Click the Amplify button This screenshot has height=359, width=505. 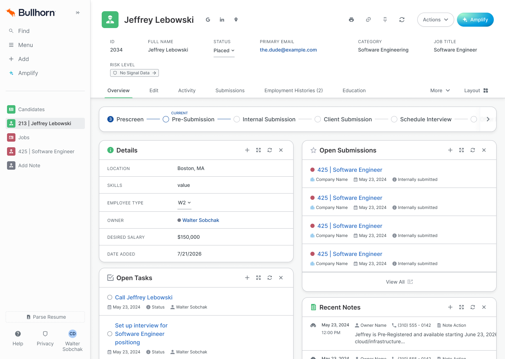pos(475,20)
